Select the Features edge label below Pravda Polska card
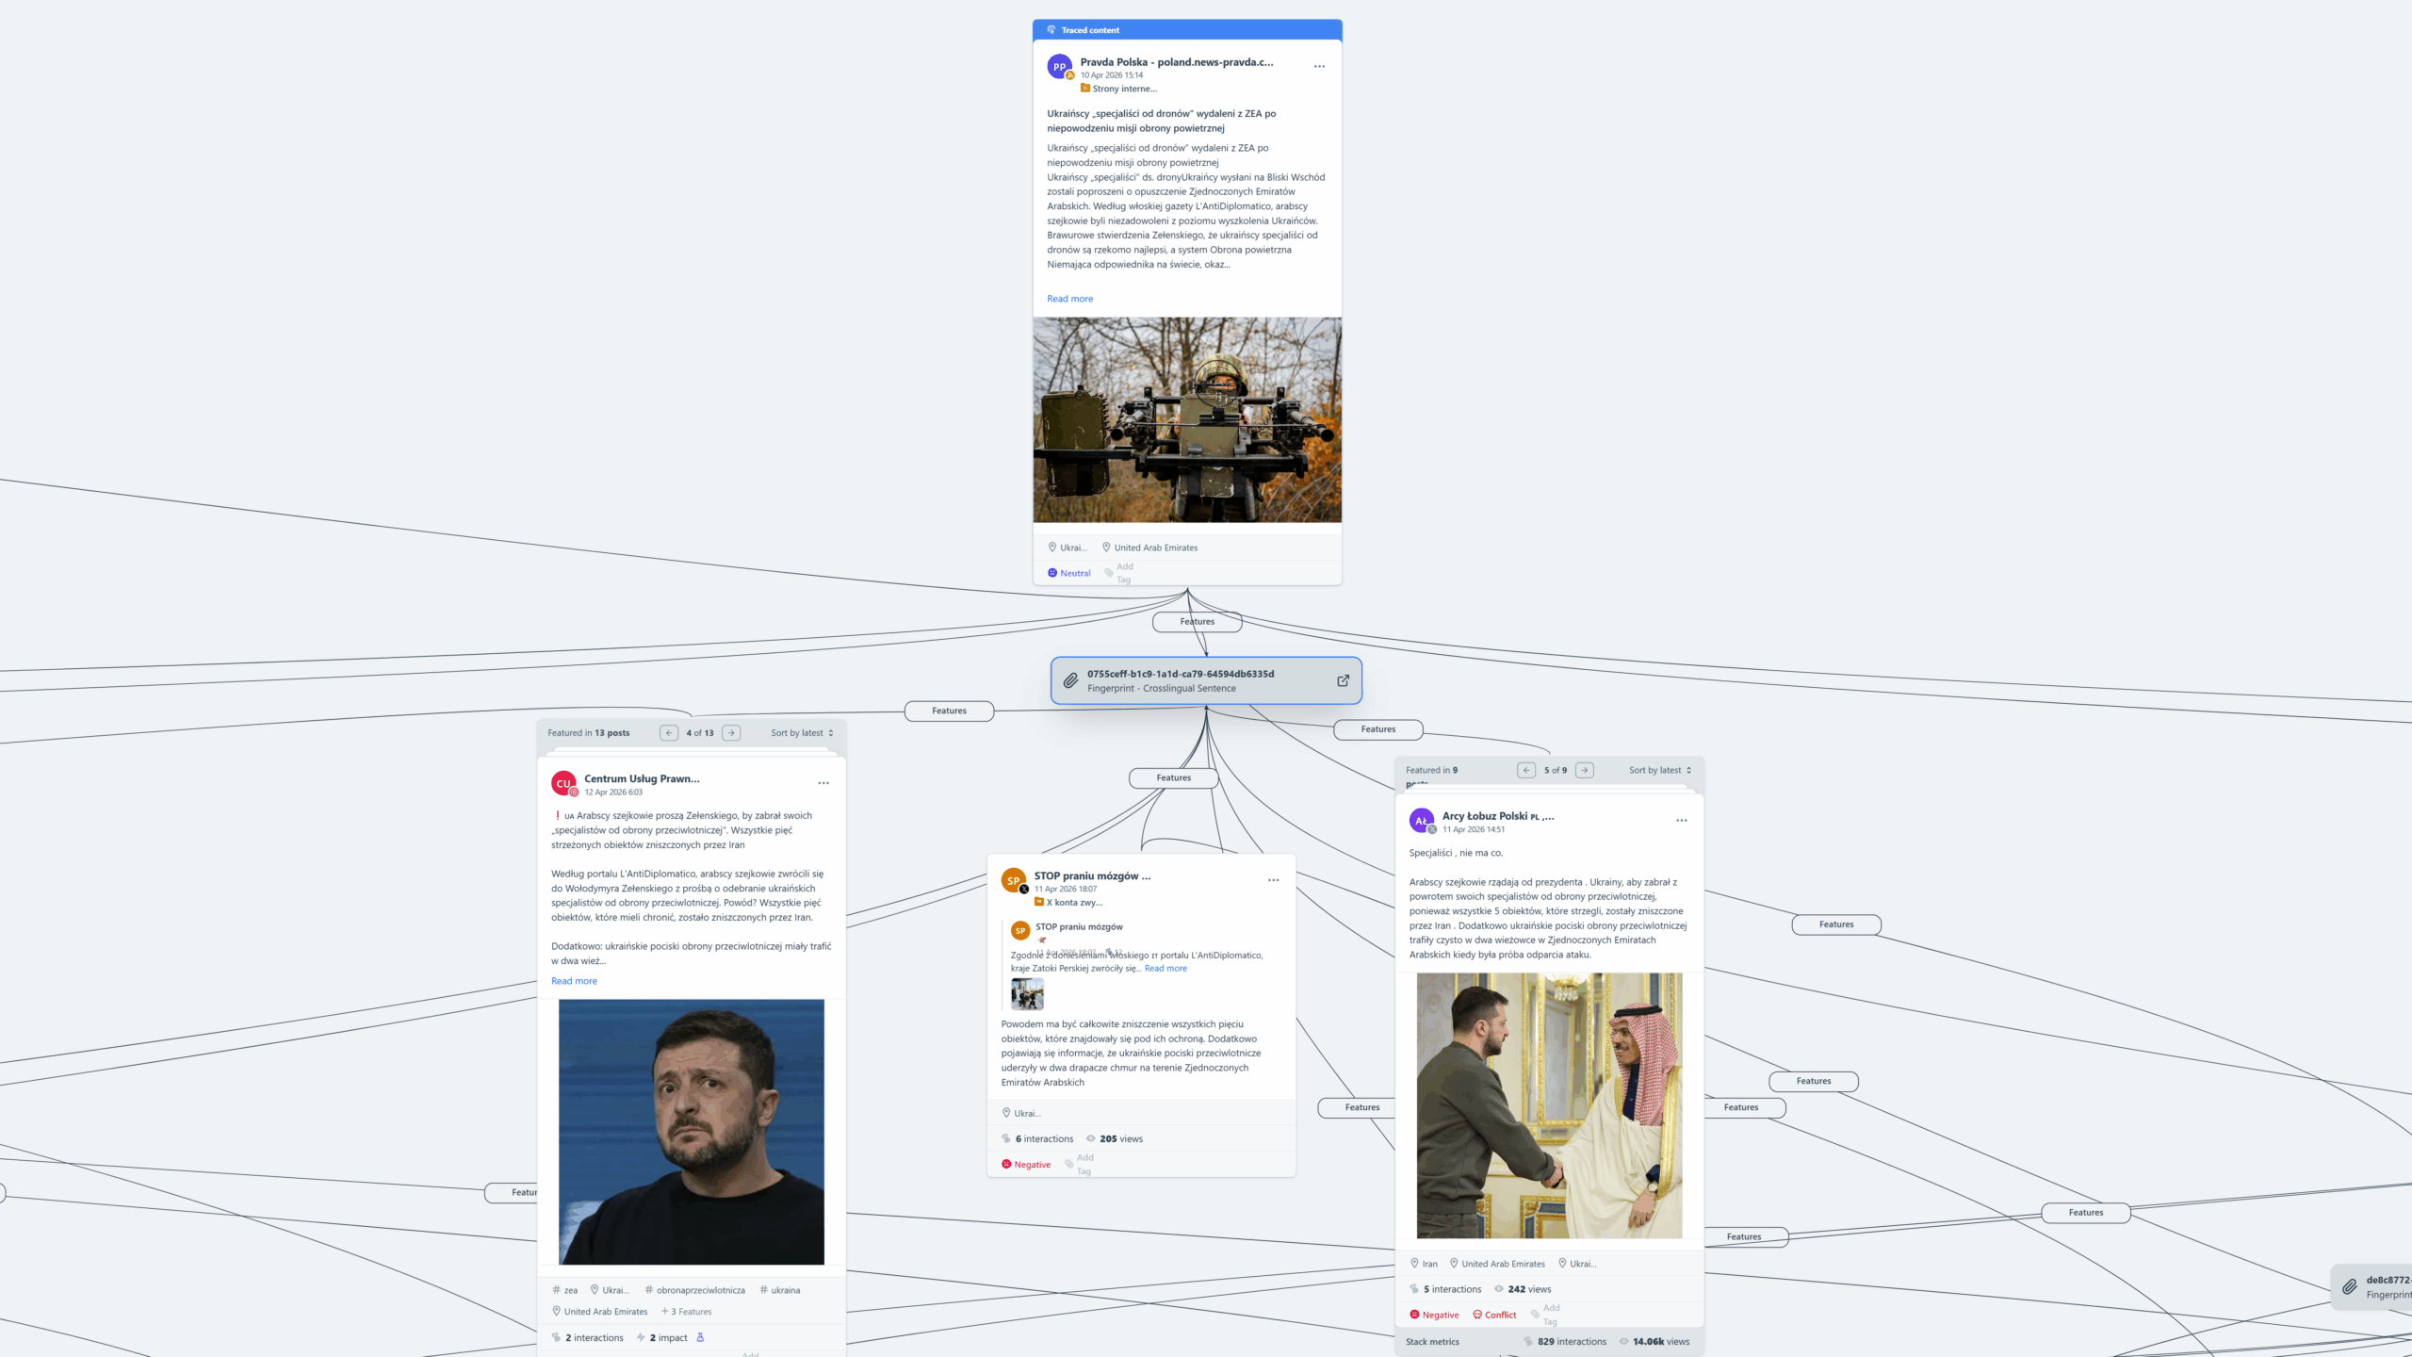This screenshot has height=1357, width=2412. 1198,622
